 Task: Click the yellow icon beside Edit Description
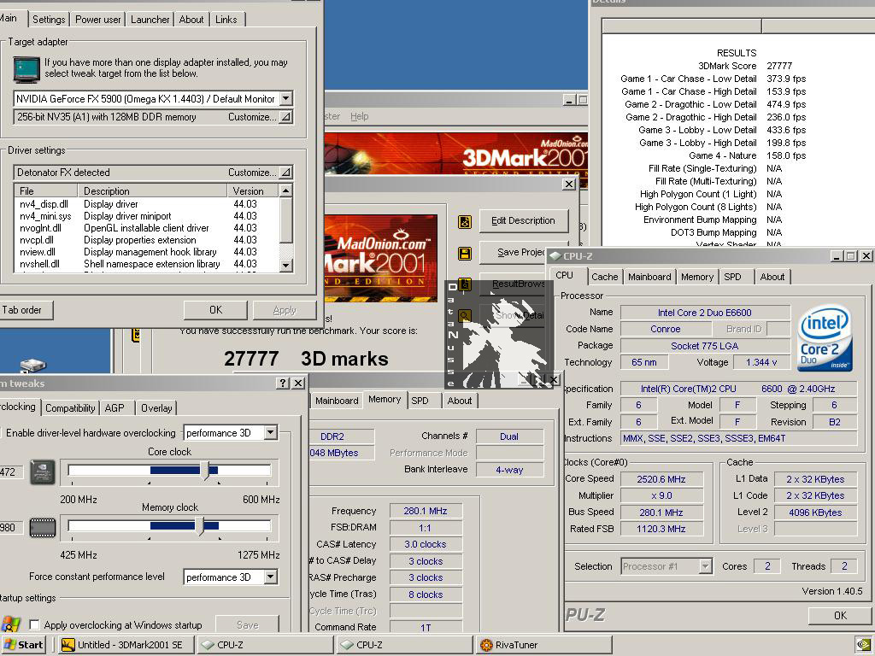click(464, 221)
